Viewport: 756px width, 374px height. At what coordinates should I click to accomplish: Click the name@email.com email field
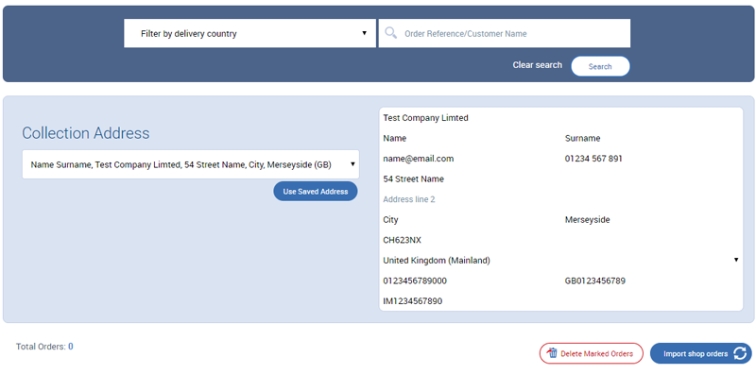(x=471, y=159)
